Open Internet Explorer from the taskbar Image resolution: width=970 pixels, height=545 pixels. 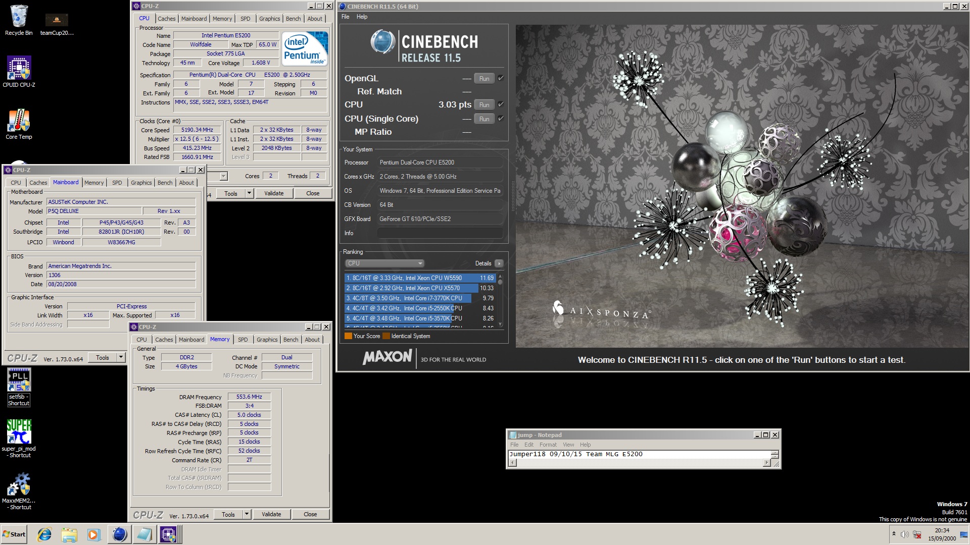[44, 534]
